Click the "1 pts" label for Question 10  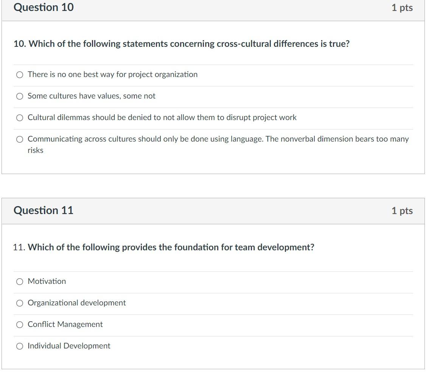(x=402, y=7)
